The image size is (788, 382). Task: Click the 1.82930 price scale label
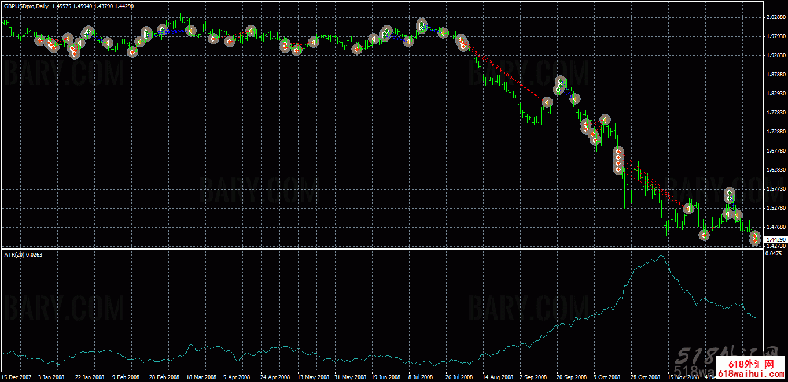[x=775, y=94]
